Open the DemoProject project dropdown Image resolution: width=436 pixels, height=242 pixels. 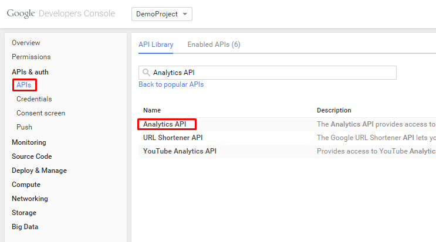[162, 14]
